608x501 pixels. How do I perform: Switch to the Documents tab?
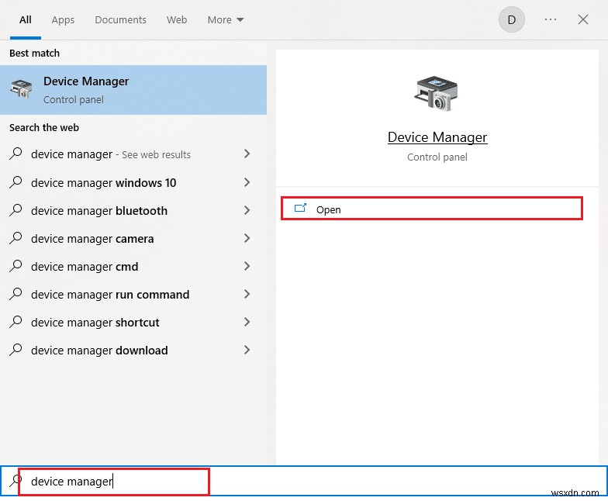point(121,20)
